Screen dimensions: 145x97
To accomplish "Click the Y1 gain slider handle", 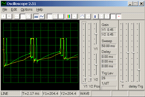I will point(85,79).
